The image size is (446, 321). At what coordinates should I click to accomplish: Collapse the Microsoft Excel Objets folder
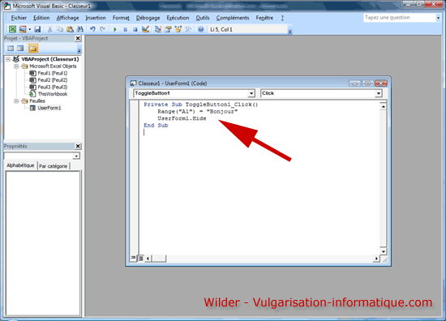pos(16,66)
